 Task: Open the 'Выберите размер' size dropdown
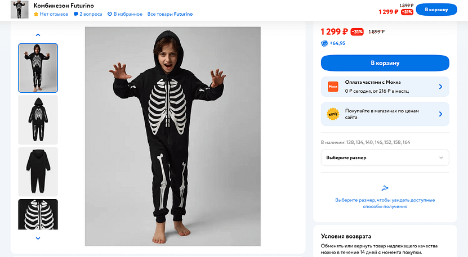coord(385,157)
